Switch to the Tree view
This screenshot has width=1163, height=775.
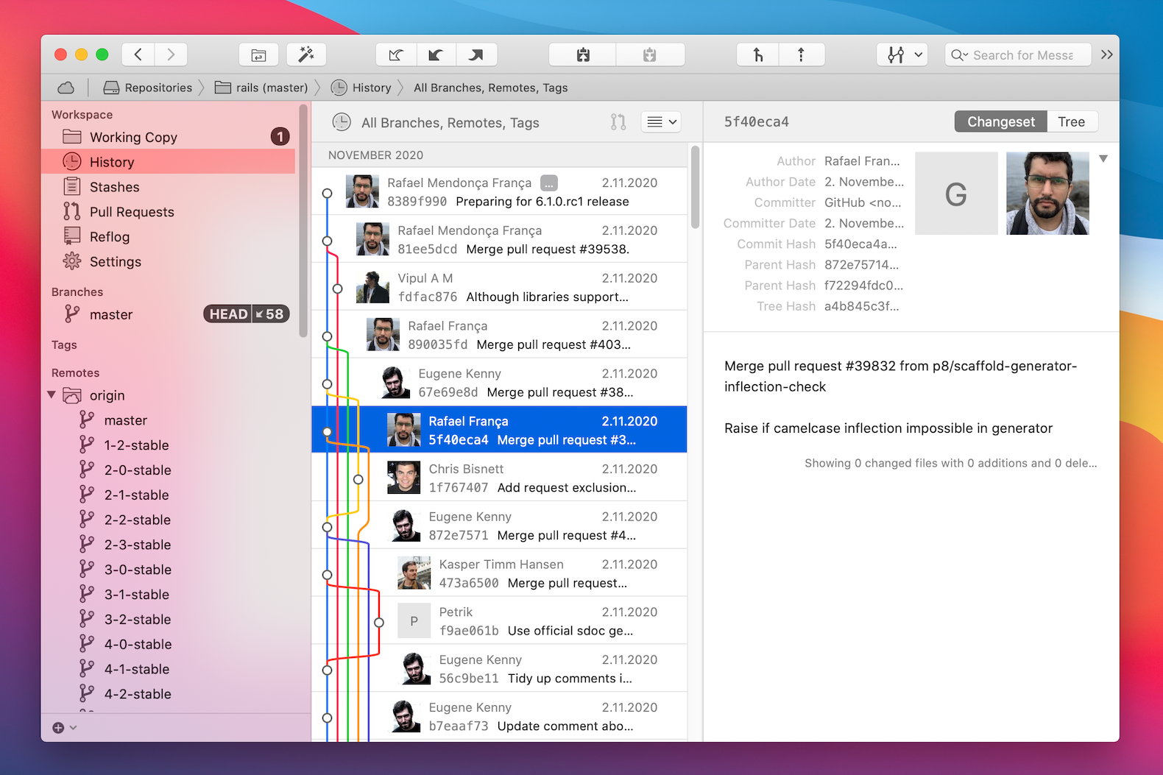click(1071, 122)
